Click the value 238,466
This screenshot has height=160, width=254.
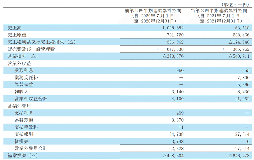241,35
